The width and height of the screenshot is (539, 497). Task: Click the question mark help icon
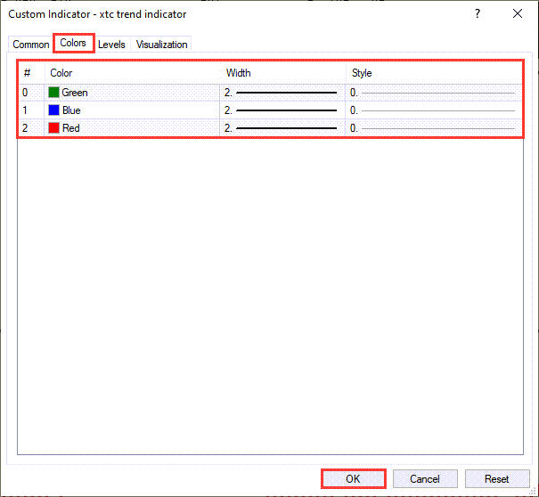(x=478, y=13)
